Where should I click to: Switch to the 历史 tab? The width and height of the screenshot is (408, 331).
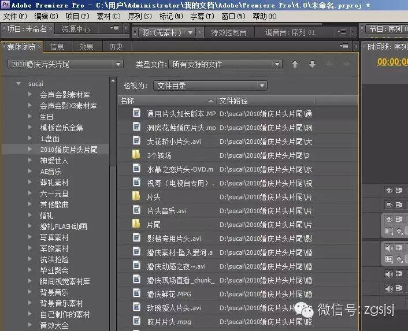(x=116, y=47)
